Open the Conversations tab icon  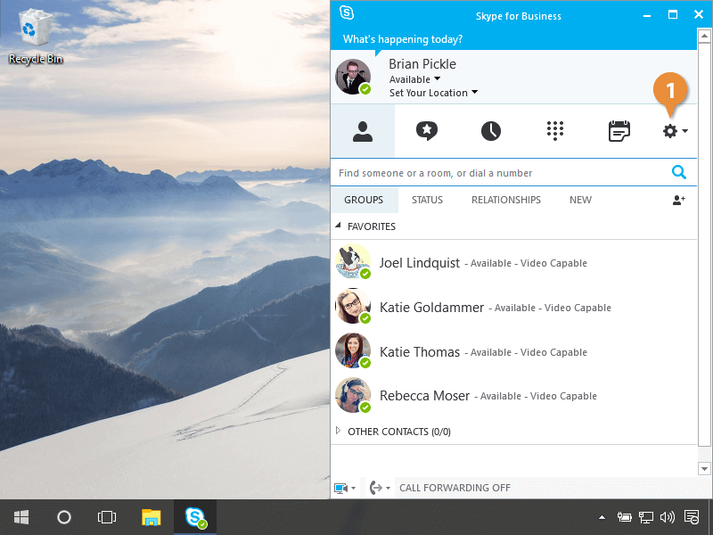[x=427, y=131]
